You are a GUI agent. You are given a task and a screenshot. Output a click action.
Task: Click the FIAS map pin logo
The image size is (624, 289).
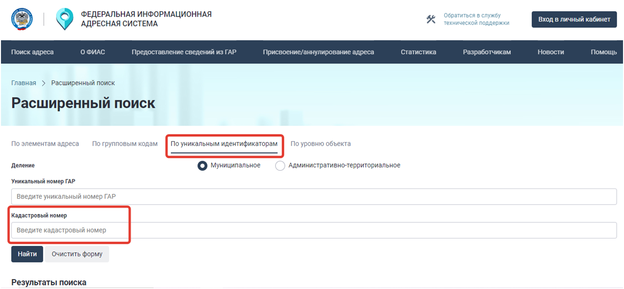64,19
